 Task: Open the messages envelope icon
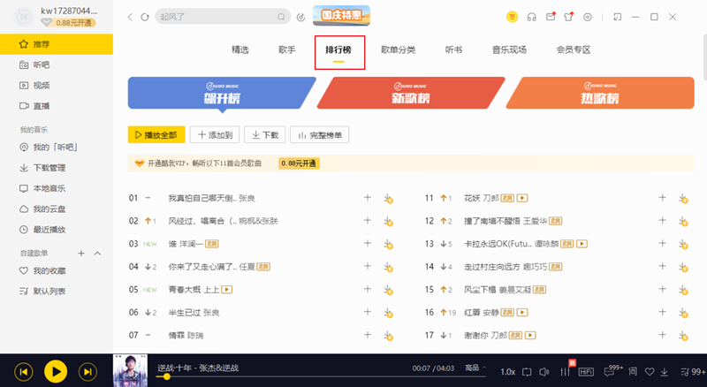click(x=551, y=17)
